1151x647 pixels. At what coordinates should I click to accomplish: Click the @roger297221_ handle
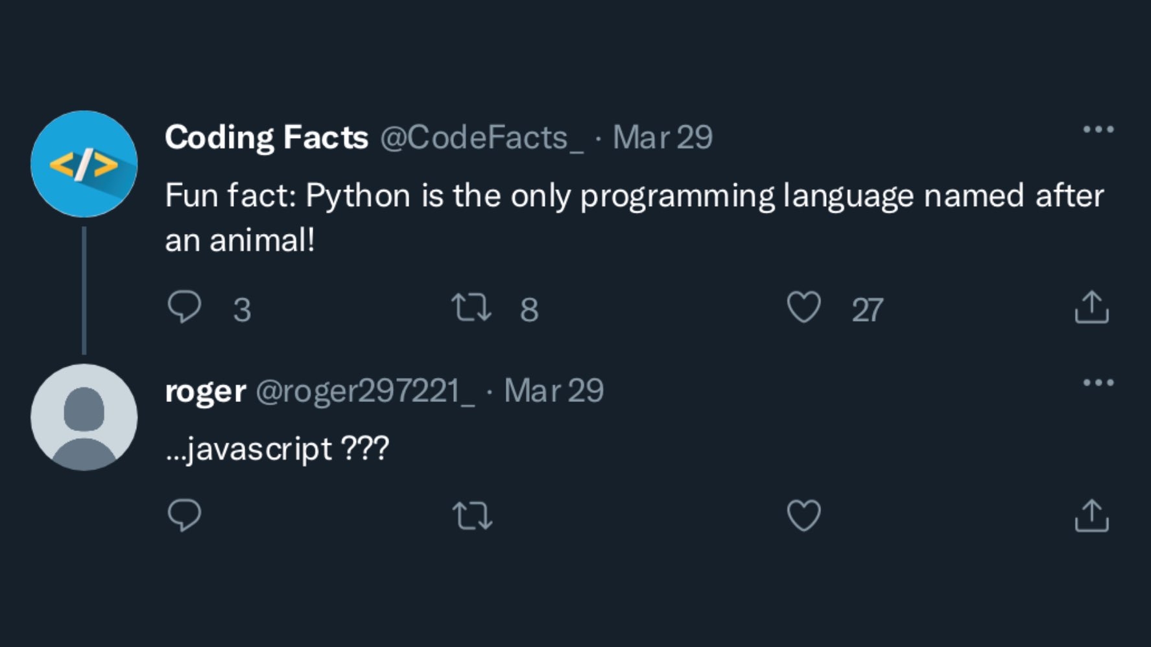(365, 391)
